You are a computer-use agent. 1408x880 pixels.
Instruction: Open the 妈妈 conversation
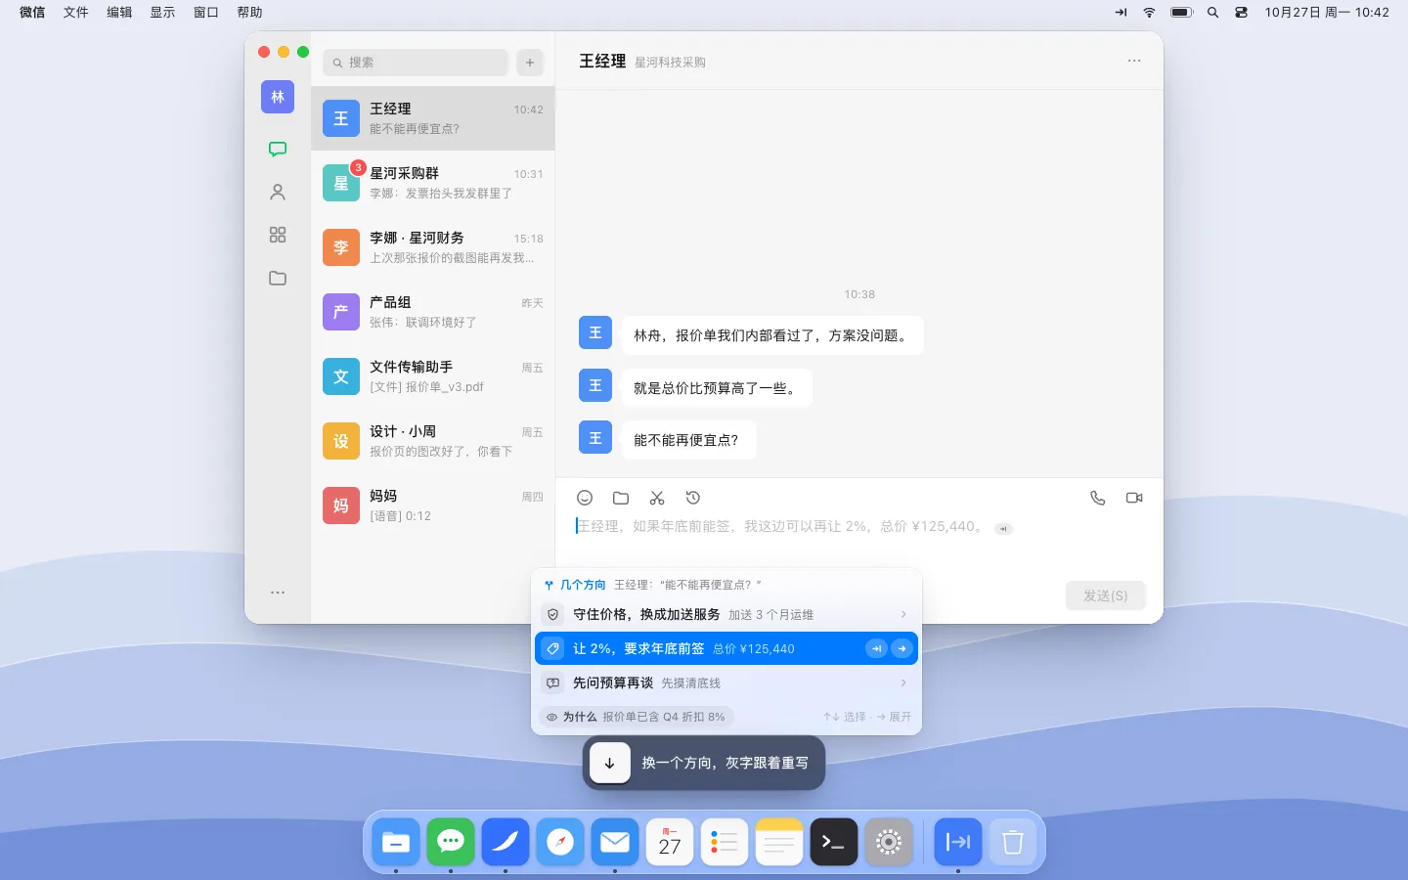433,506
